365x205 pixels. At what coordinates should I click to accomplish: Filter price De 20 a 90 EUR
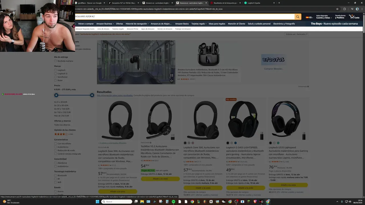(62, 105)
